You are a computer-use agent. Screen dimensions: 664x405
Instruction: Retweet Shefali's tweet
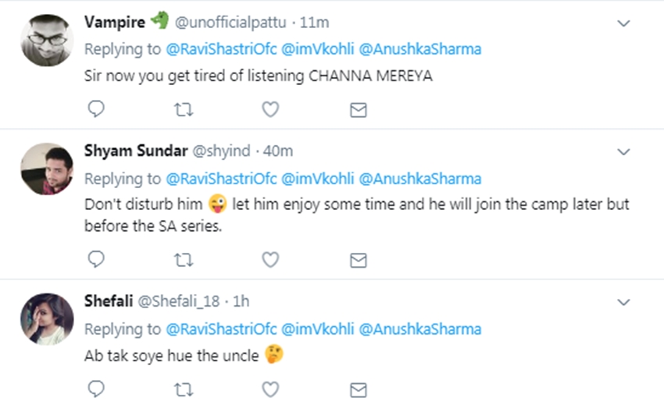pos(184,388)
